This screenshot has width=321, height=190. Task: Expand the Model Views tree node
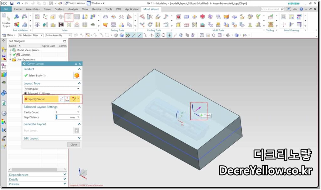10,50
